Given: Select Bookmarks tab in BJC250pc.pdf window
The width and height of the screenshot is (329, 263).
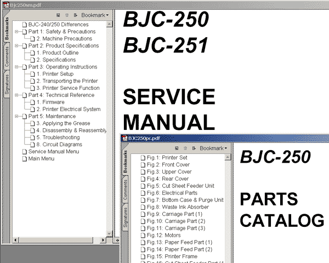Looking at the screenshot, I should pyautogui.click(x=125, y=162).
